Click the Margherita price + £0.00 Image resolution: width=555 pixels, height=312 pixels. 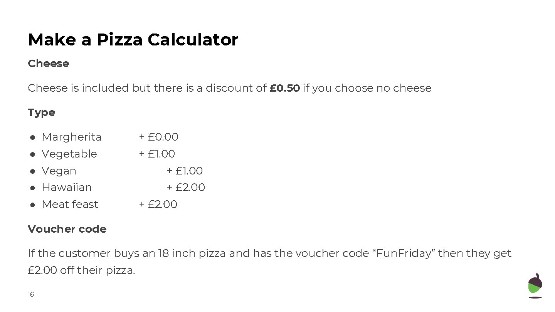[x=159, y=137]
